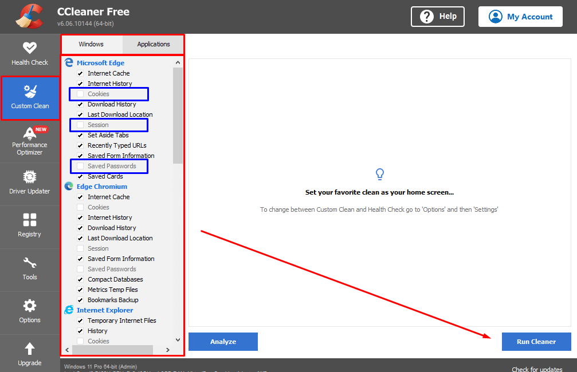Image resolution: width=577 pixels, height=372 pixels.
Task: Open the Performance Optimizer
Action: pos(30,141)
